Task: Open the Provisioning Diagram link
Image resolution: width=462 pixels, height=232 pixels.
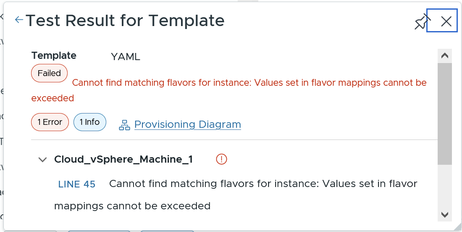Action: coord(187,124)
